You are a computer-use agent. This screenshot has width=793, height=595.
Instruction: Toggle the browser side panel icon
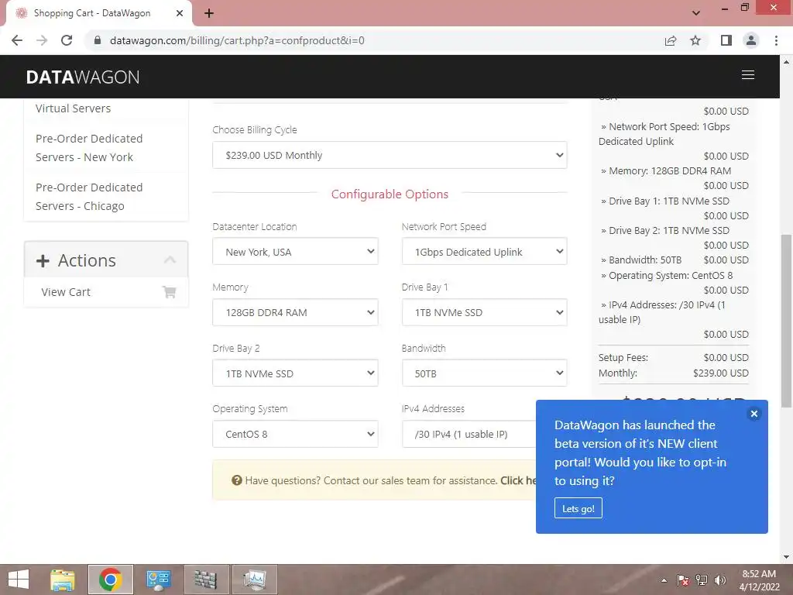726,40
